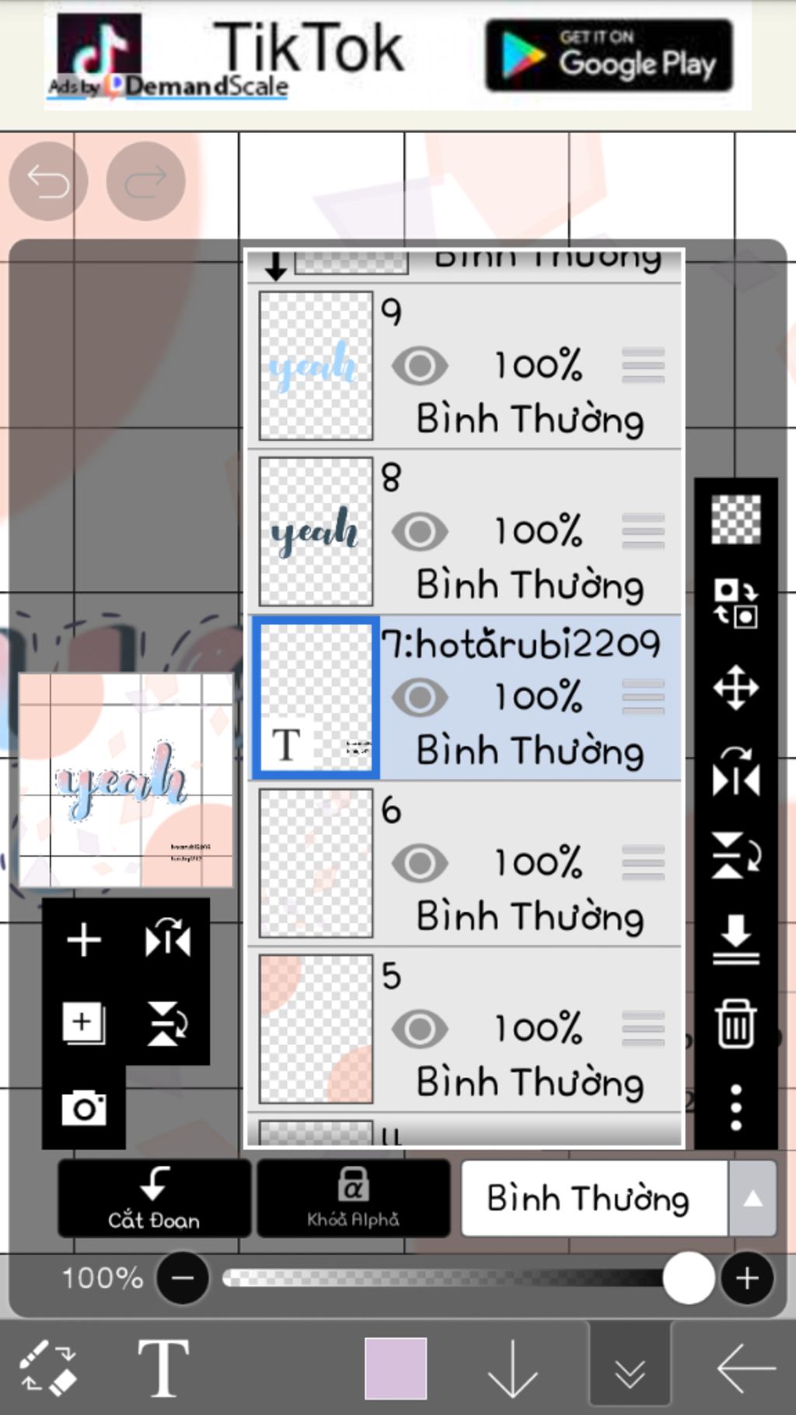Open camera icon to import photo
The height and width of the screenshot is (1415, 796).
(x=84, y=1107)
